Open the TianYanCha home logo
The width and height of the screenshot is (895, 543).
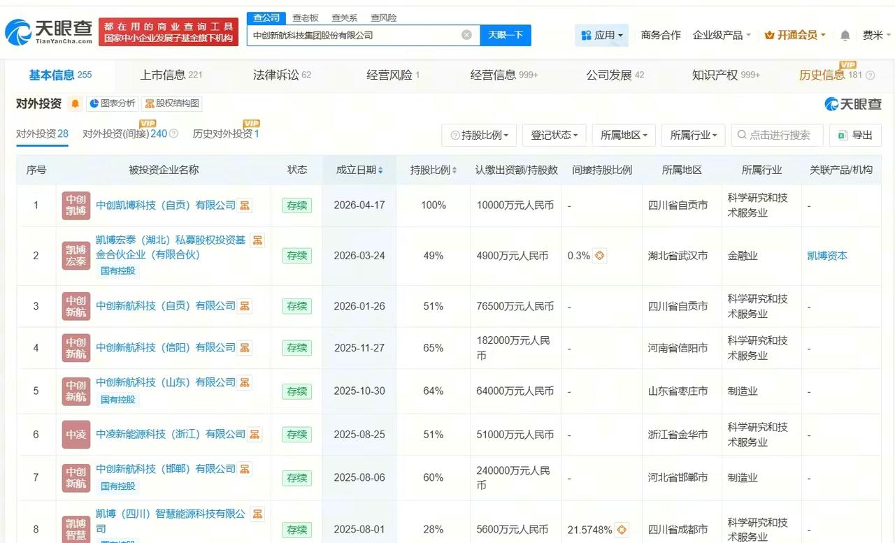click(x=48, y=31)
